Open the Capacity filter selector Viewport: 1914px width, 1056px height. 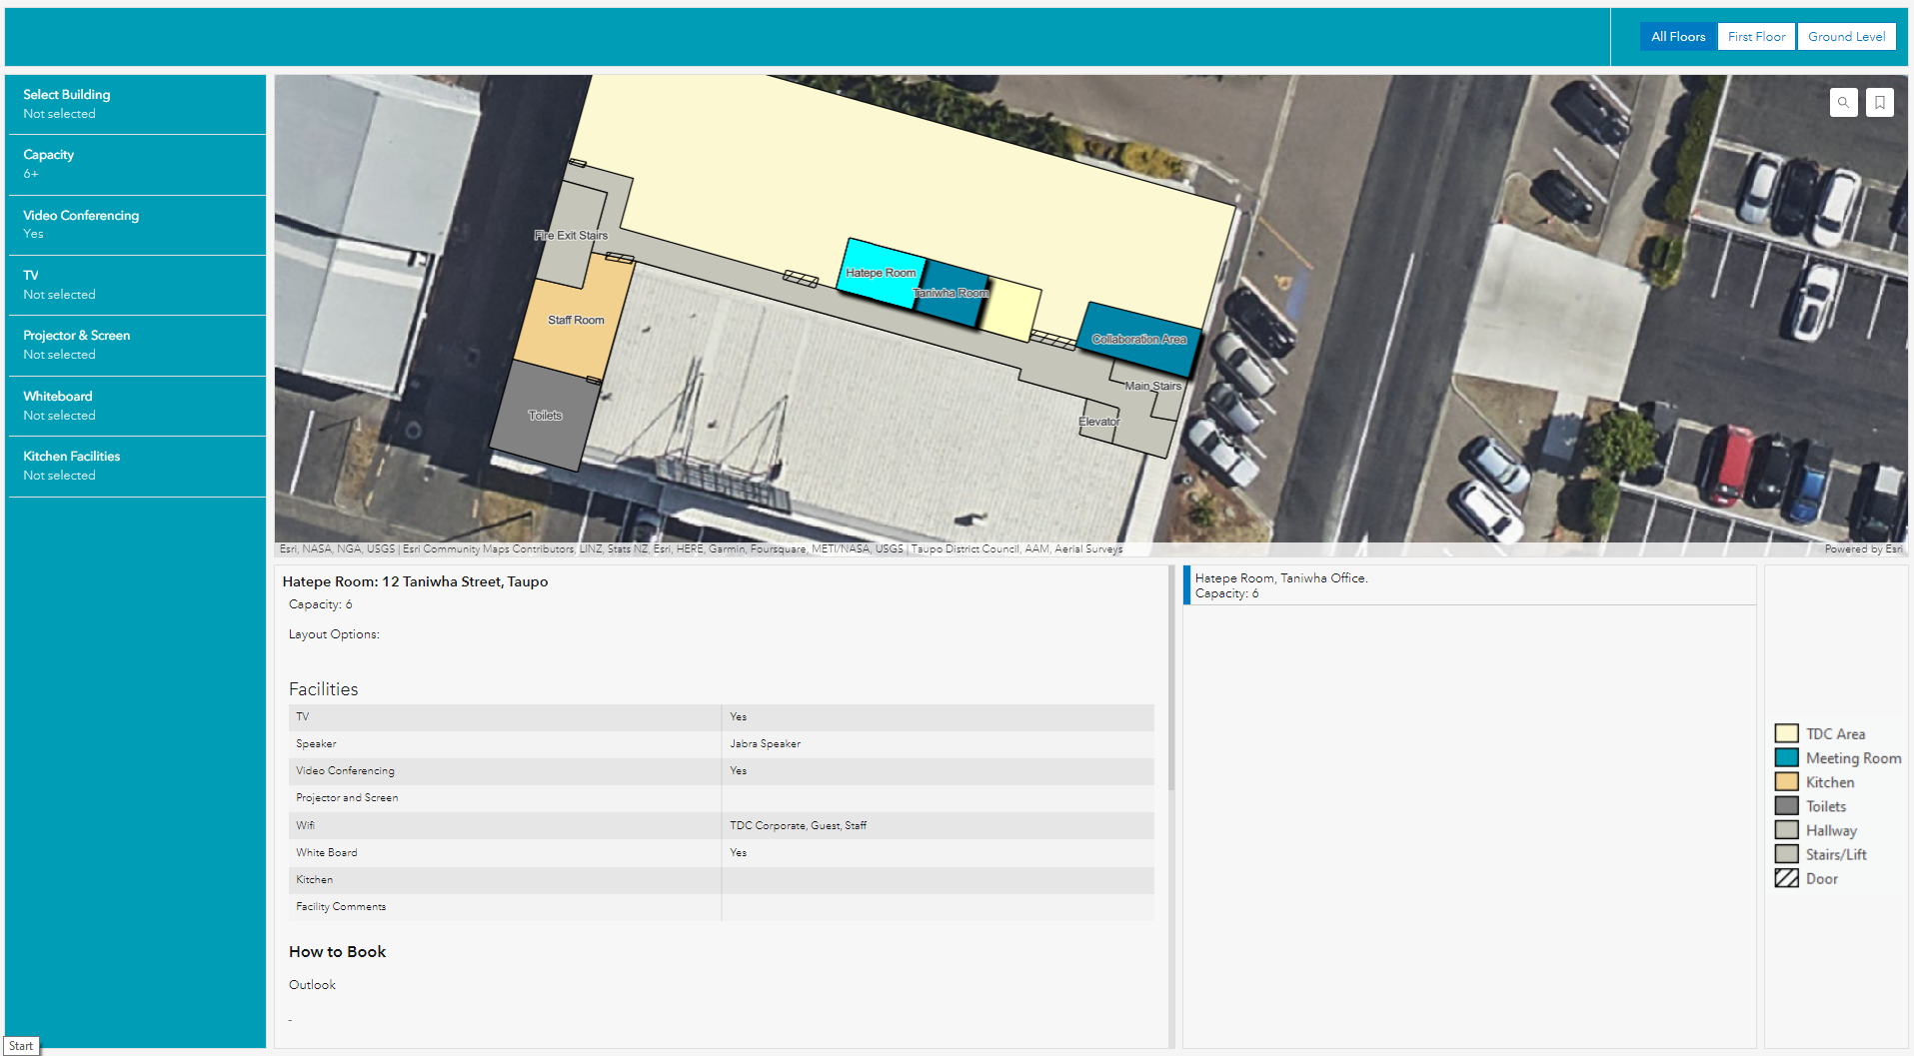pyautogui.click(x=137, y=164)
